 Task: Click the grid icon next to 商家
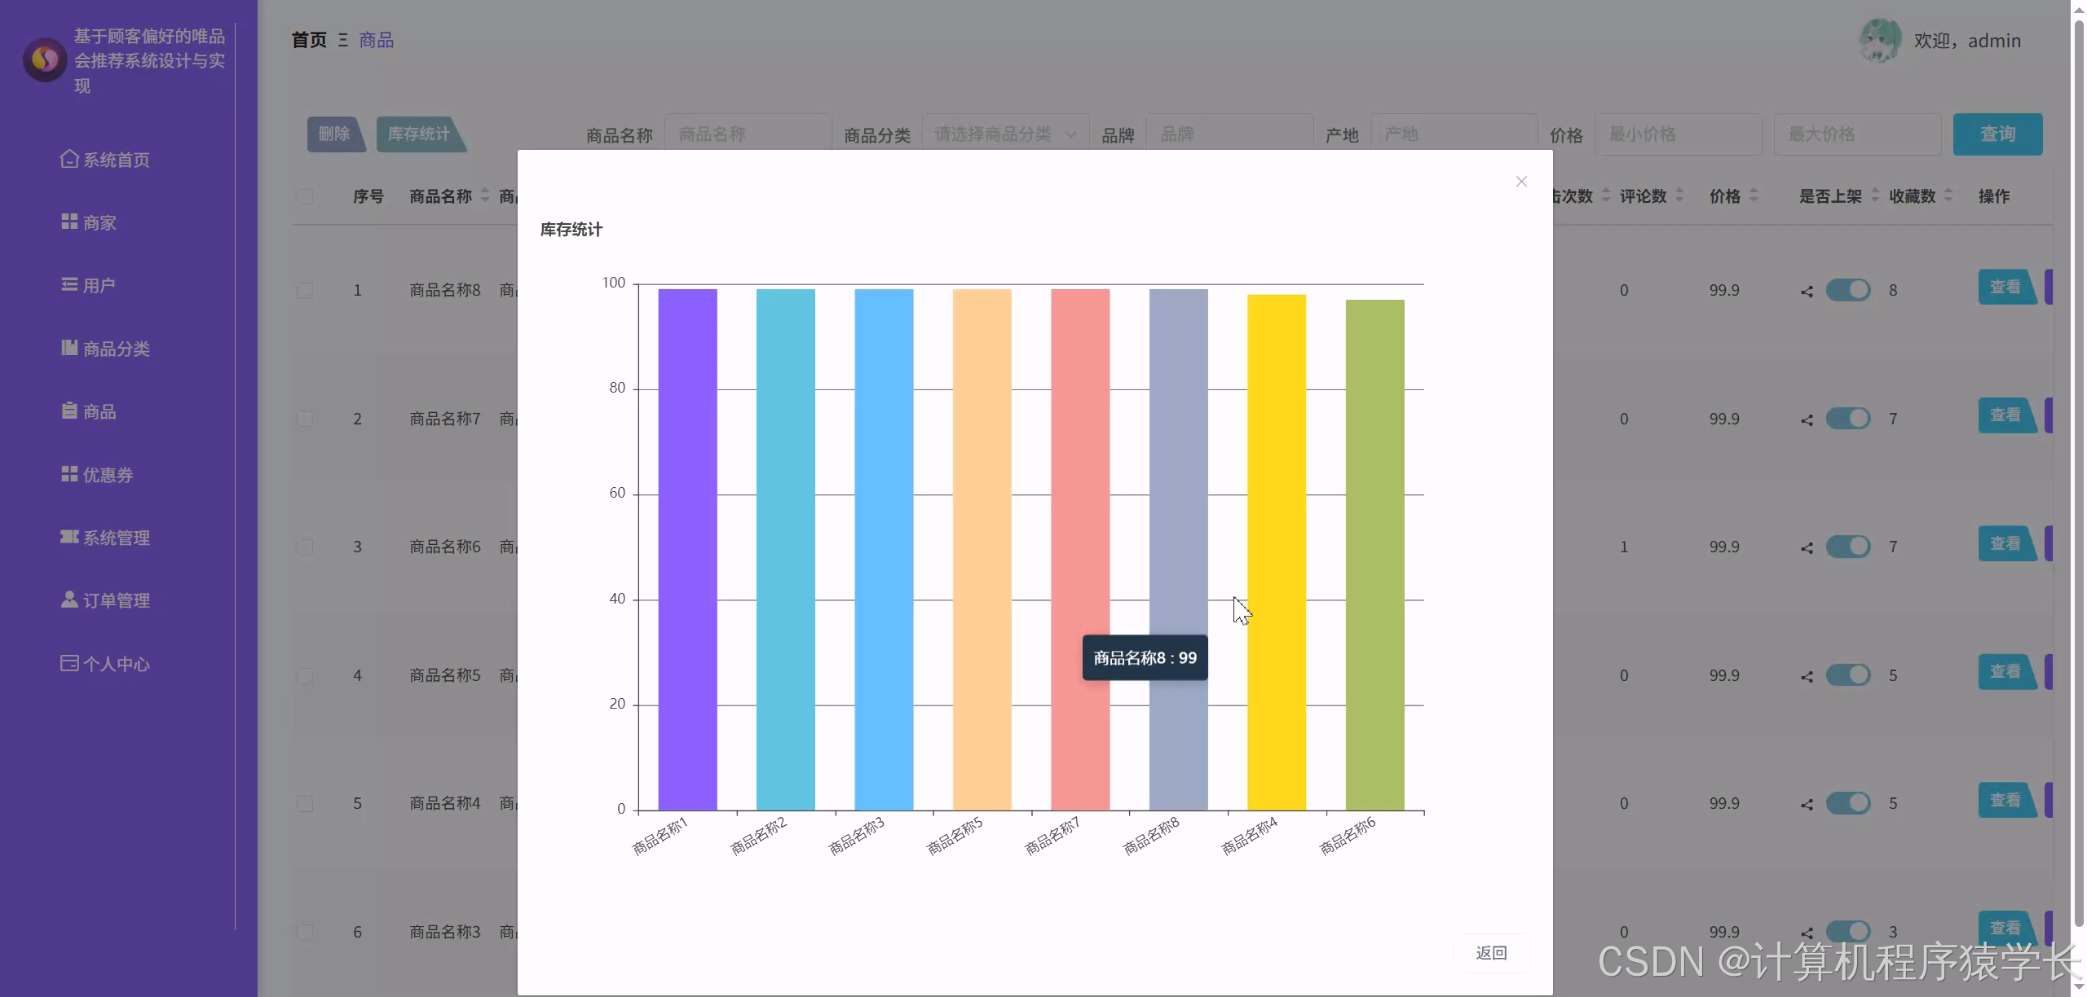click(x=69, y=222)
